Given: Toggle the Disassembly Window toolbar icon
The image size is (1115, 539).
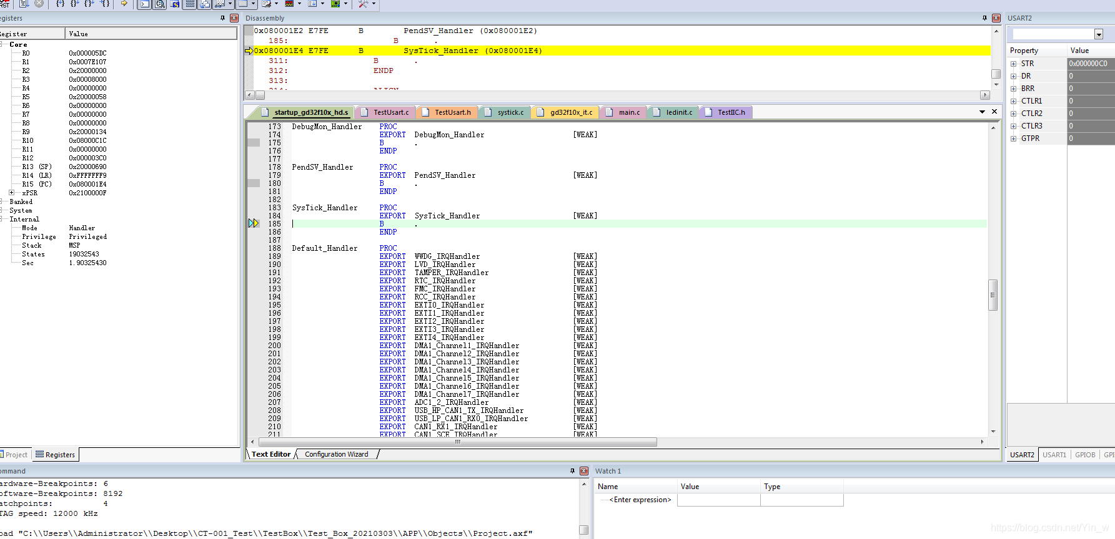Looking at the screenshot, I should point(159,4).
